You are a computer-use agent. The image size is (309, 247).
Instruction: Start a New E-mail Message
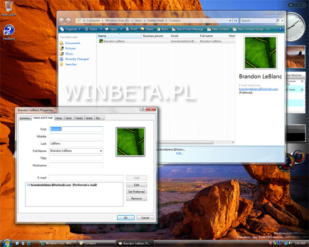tap(187, 29)
